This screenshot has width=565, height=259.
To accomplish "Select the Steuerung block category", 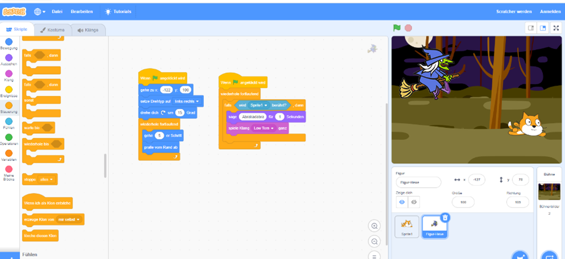I will 9,108.
